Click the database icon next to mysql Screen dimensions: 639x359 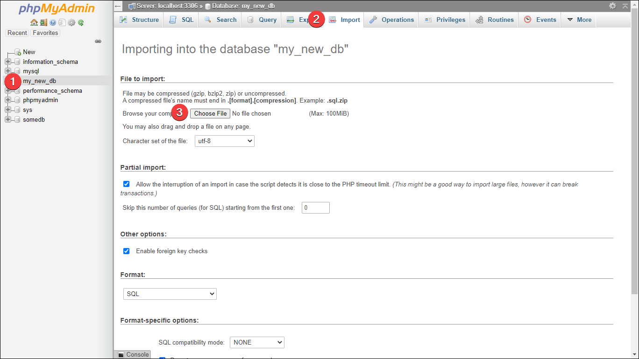[17, 71]
